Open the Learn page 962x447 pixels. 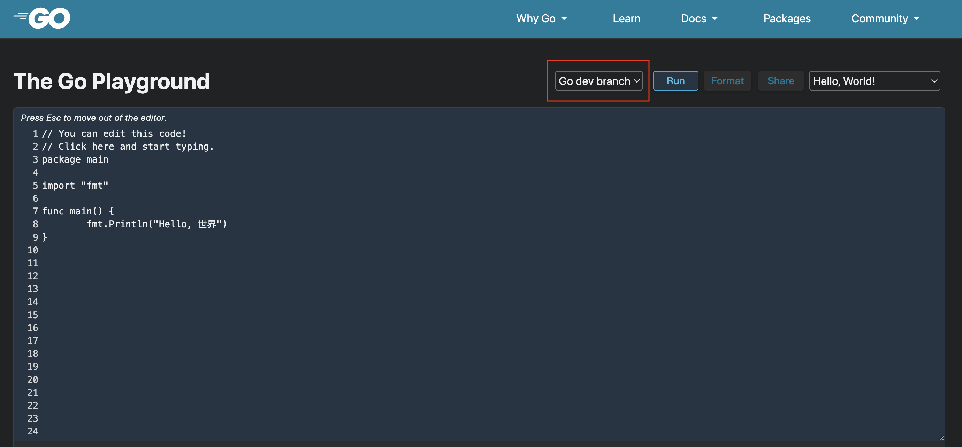coord(626,18)
